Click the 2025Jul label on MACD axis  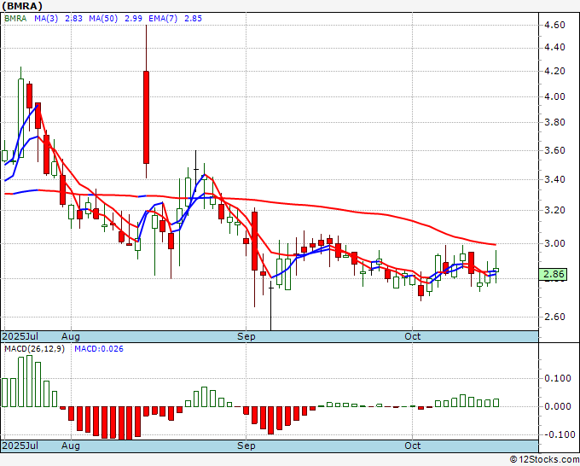(20, 446)
